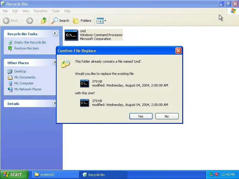
Task: Open the Back history dropdown arrow
Action: [x=21, y=21]
